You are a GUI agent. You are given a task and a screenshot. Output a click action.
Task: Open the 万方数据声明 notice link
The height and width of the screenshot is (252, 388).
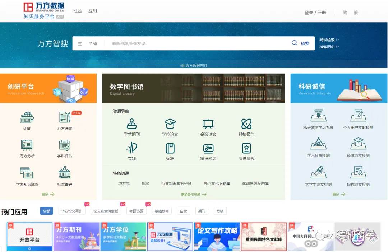pyautogui.click(x=196, y=66)
